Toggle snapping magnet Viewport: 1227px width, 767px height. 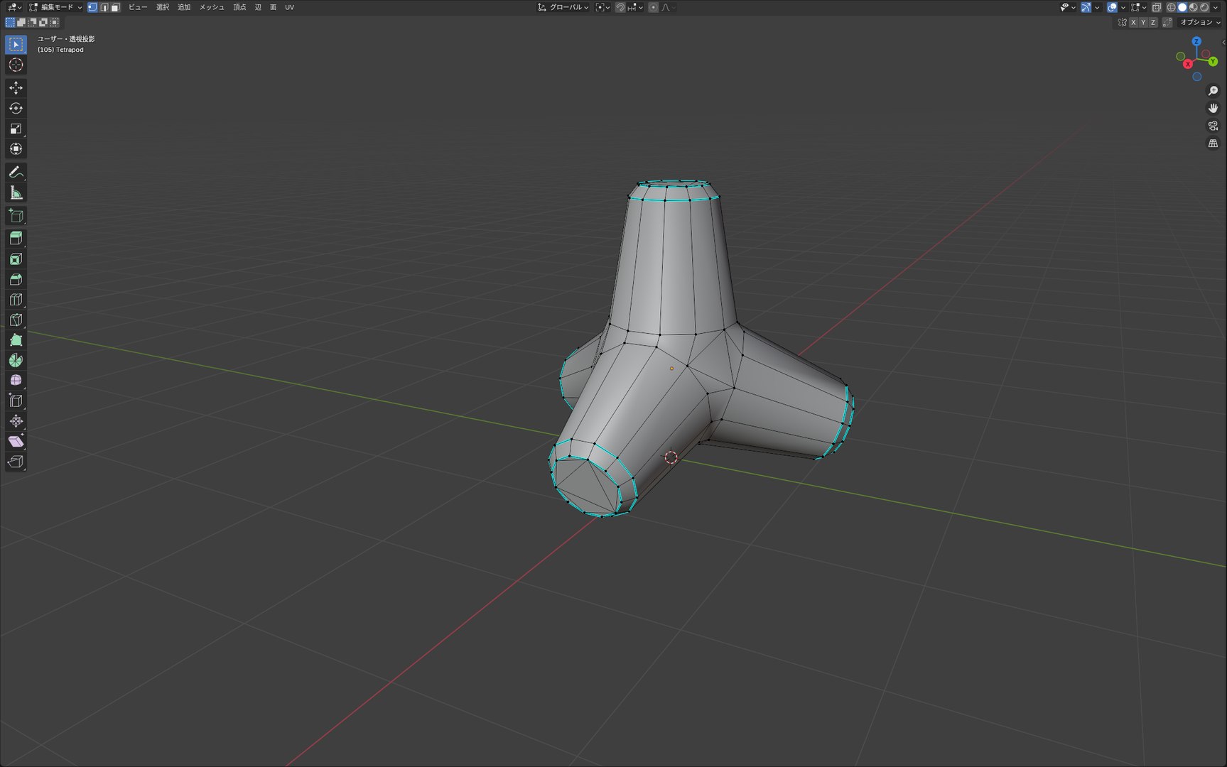pos(620,7)
